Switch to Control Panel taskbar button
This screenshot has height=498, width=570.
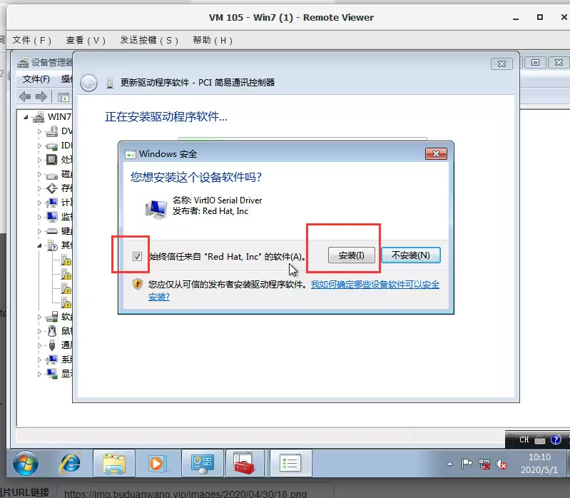[x=202, y=463]
